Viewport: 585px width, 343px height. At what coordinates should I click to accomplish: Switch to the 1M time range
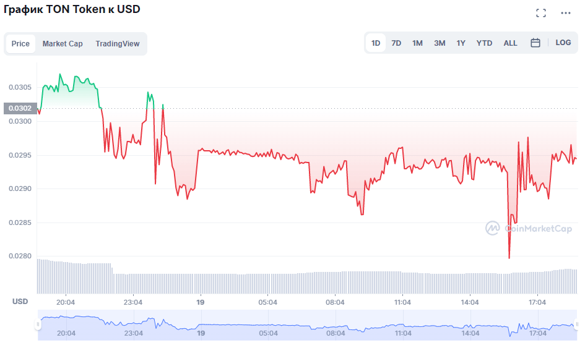pyautogui.click(x=417, y=43)
